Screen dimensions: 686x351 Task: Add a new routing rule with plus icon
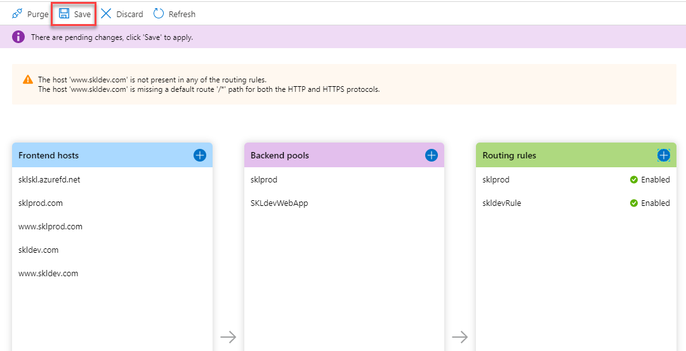[663, 155]
